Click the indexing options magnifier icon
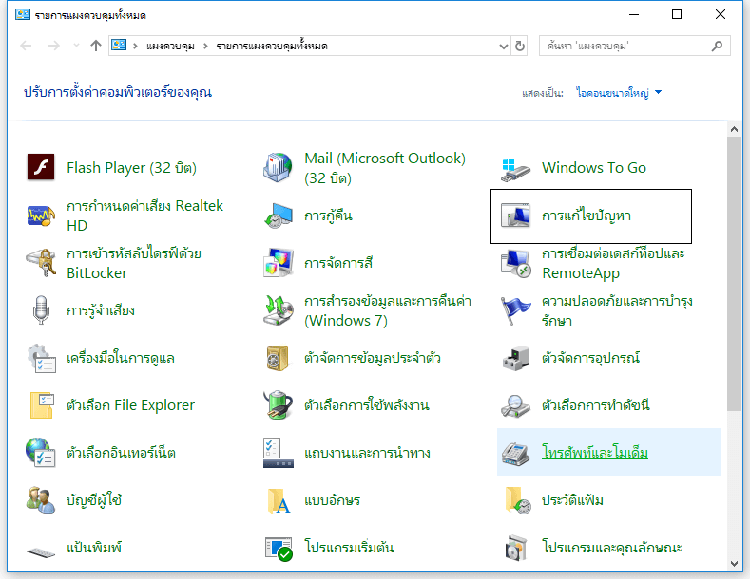Image resolution: width=750 pixels, height=579 pixels. pos(515,405)
